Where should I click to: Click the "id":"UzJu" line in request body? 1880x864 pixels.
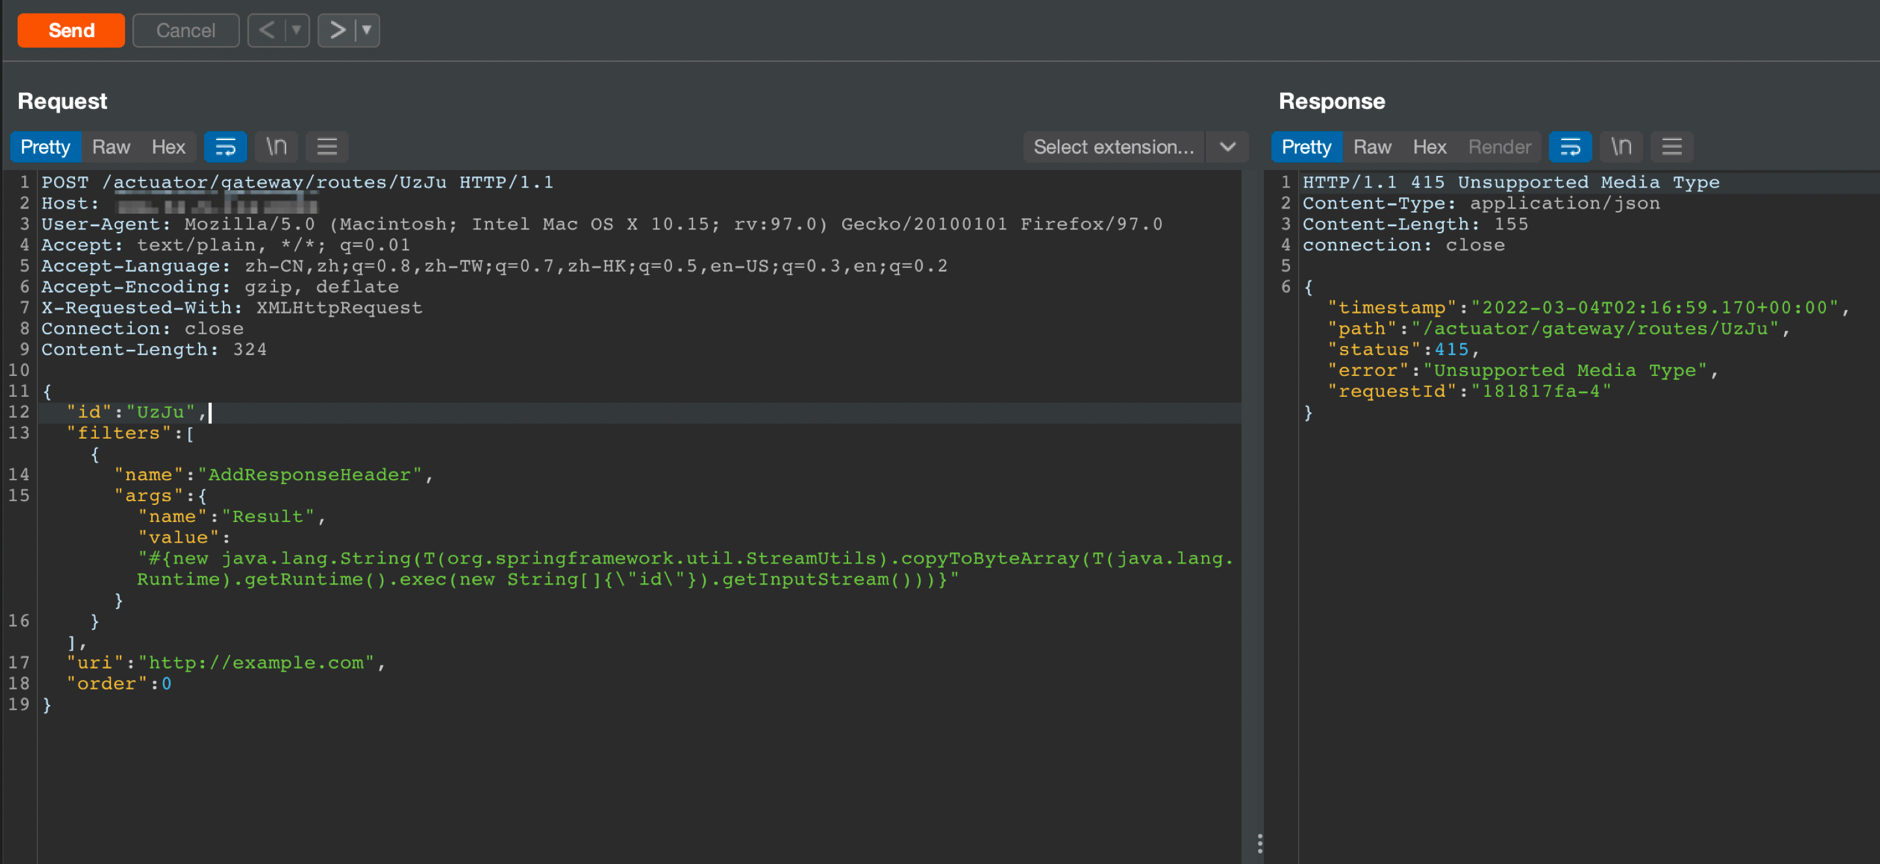[136, 412]
